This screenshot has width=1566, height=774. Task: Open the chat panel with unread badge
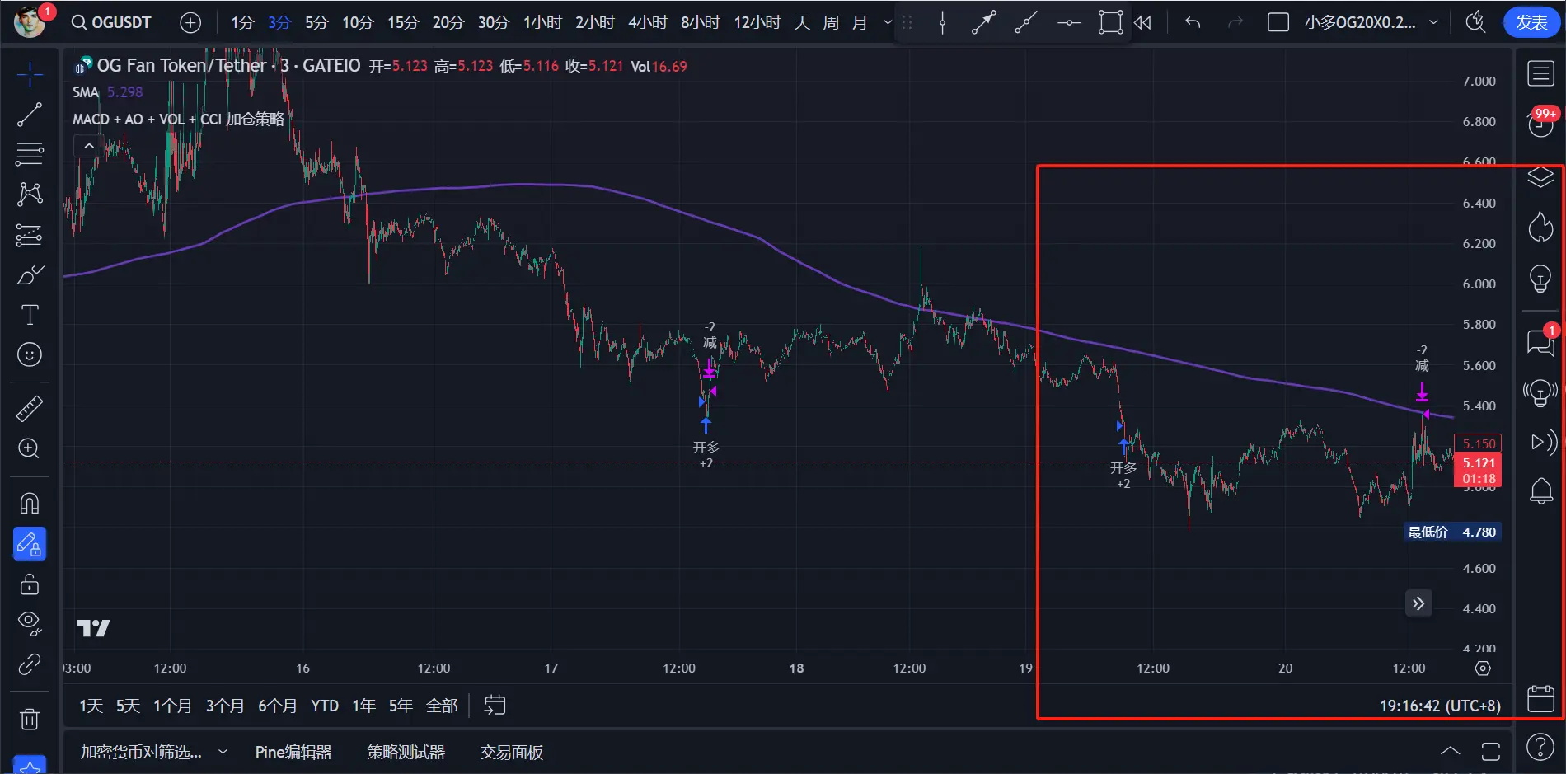[1540, 340]
